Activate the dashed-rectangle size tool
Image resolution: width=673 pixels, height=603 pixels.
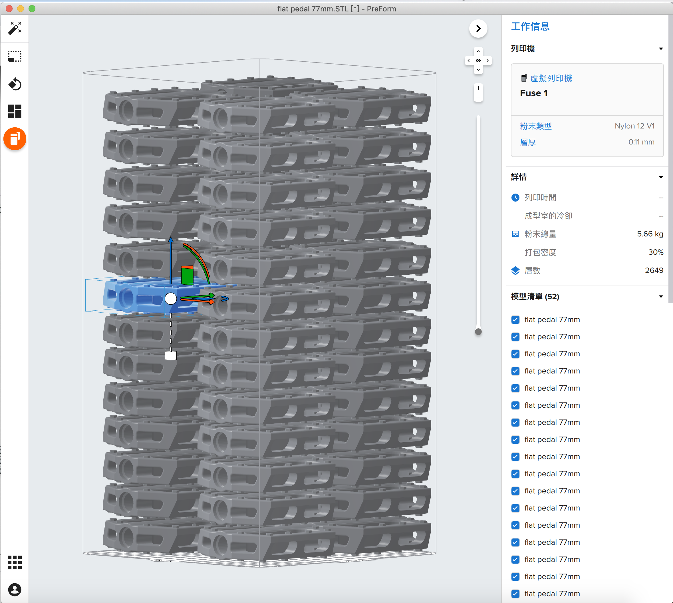click(x=15, y=56)
